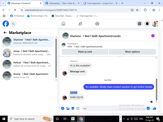
Task: Open tab search dropdown arrow
Action: [3, 3]
